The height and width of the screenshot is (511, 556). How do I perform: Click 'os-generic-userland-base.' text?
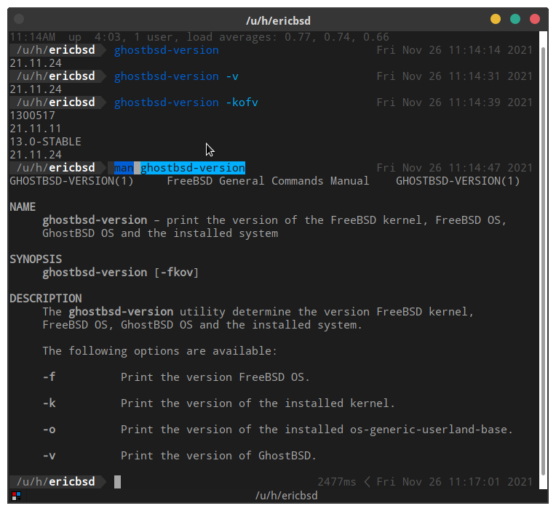pos(432,430)
